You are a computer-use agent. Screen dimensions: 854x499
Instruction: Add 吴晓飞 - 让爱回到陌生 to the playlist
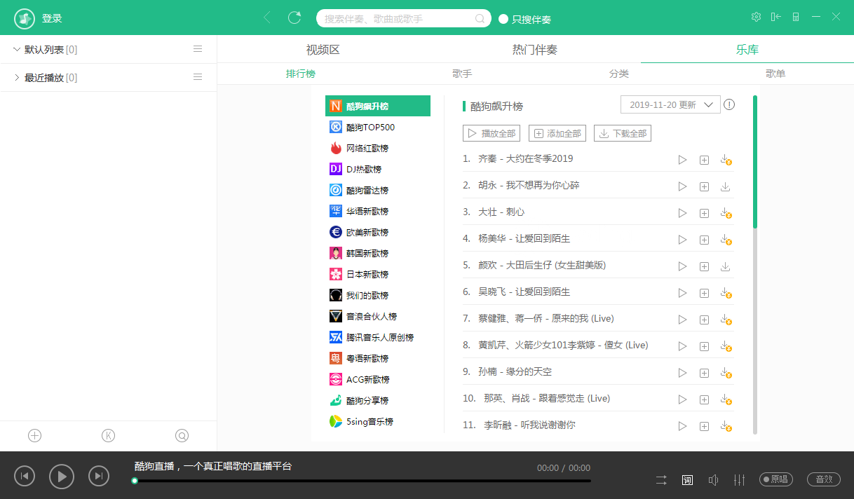pyautogui.click(x=704, y=293)
